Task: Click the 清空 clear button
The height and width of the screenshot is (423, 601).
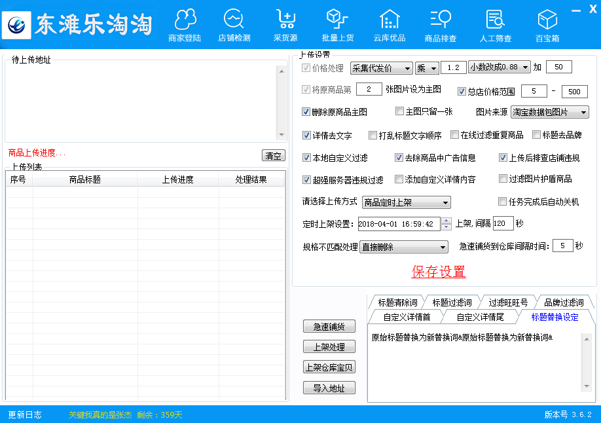Action: coord(273,155)
